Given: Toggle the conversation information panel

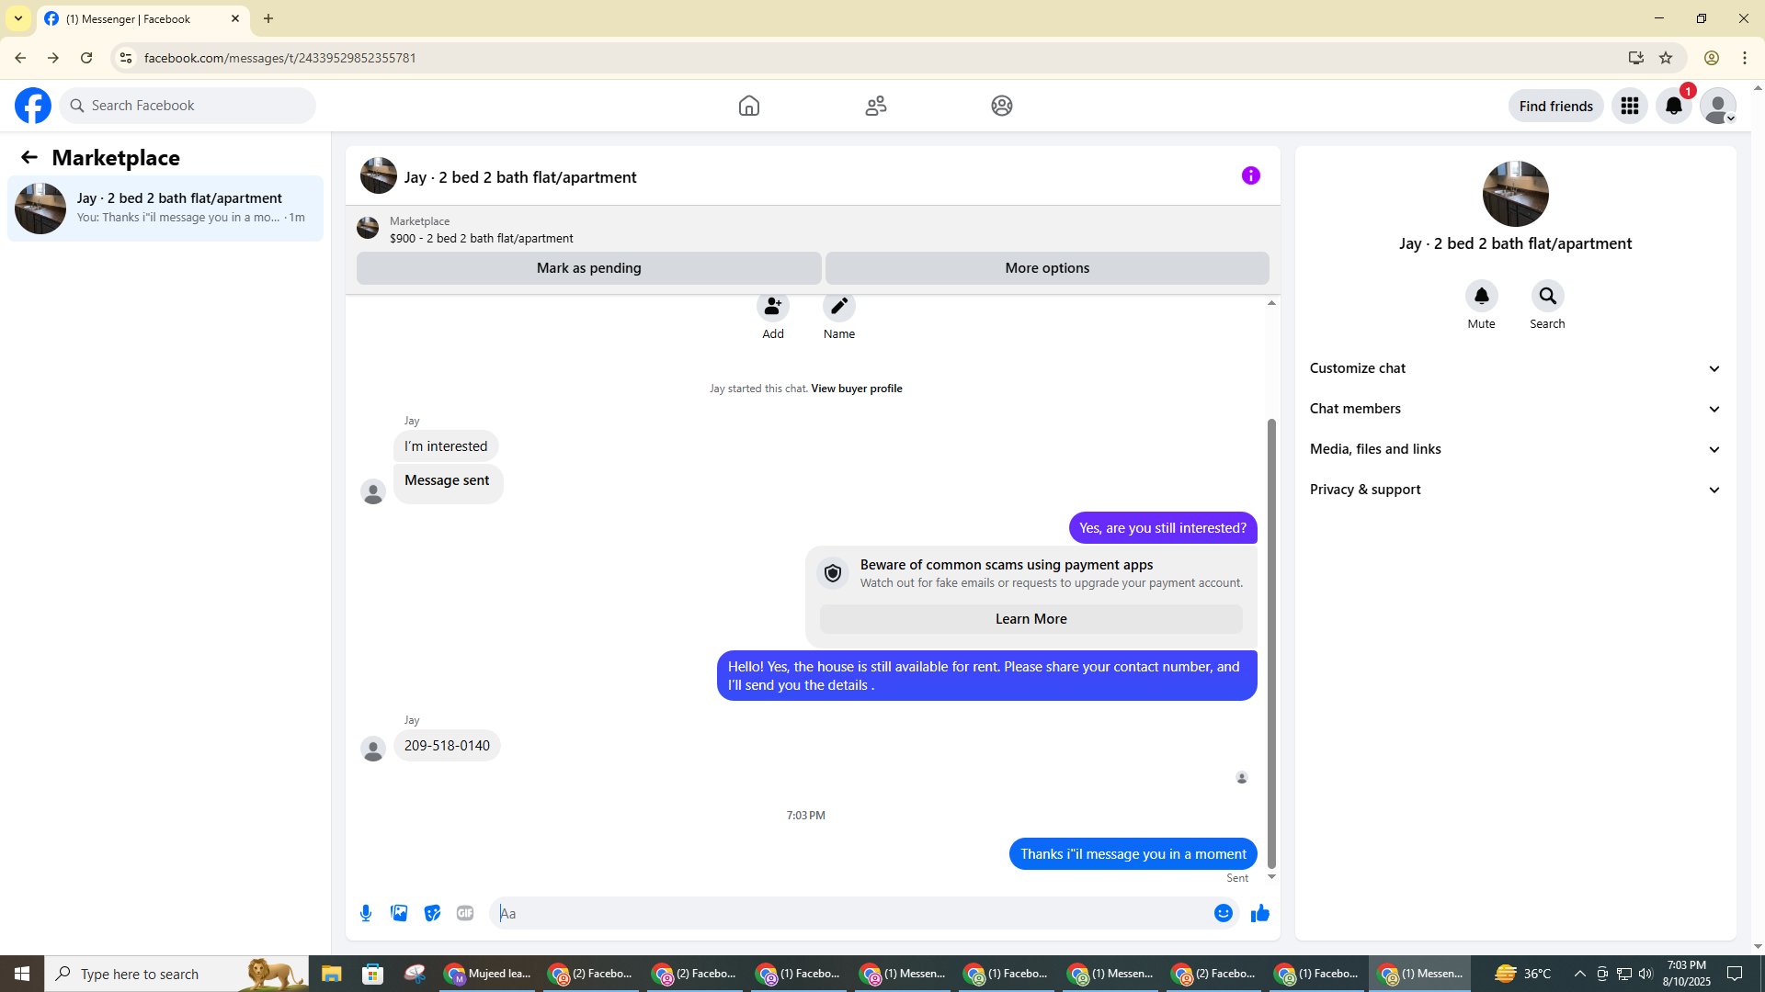Looking at the screenshot, I should (x=1250, y=175).
